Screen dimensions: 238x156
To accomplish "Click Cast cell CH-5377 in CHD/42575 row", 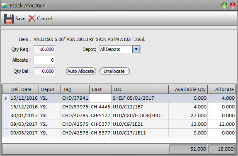I will 100,124.
